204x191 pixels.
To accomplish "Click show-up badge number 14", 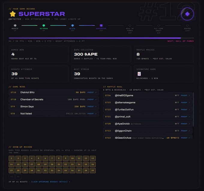I will (12, 164).
